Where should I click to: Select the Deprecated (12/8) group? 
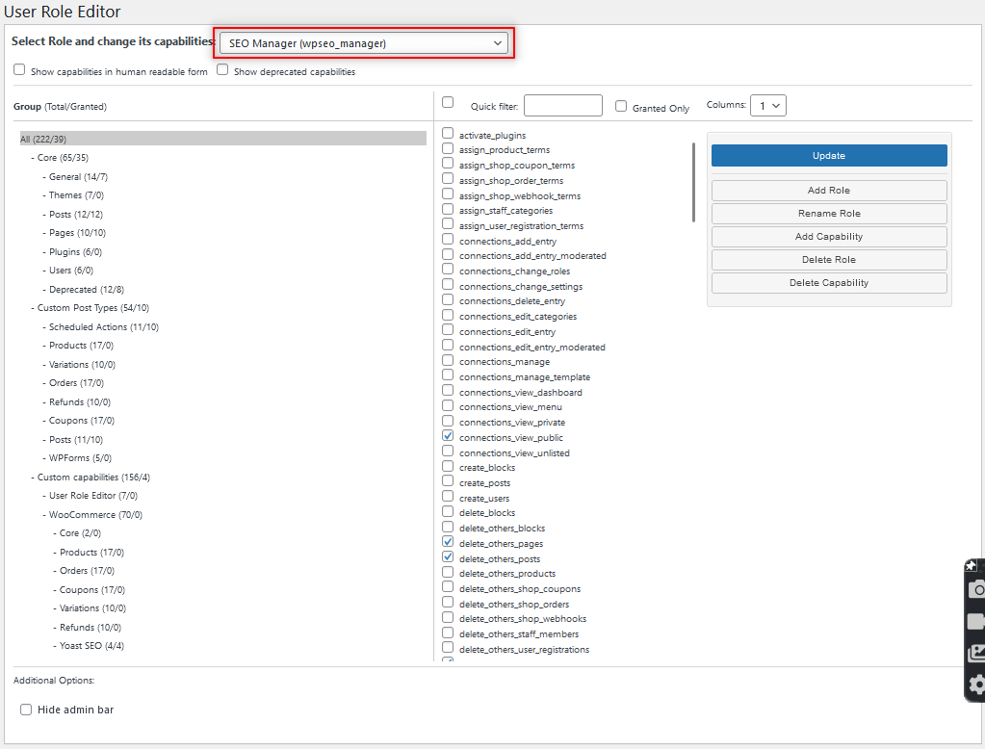(x=87, y=290)
